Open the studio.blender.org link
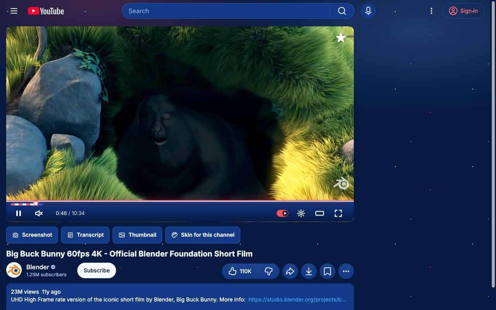This screenshot has height=310, width=496. (x=297, y=300)
